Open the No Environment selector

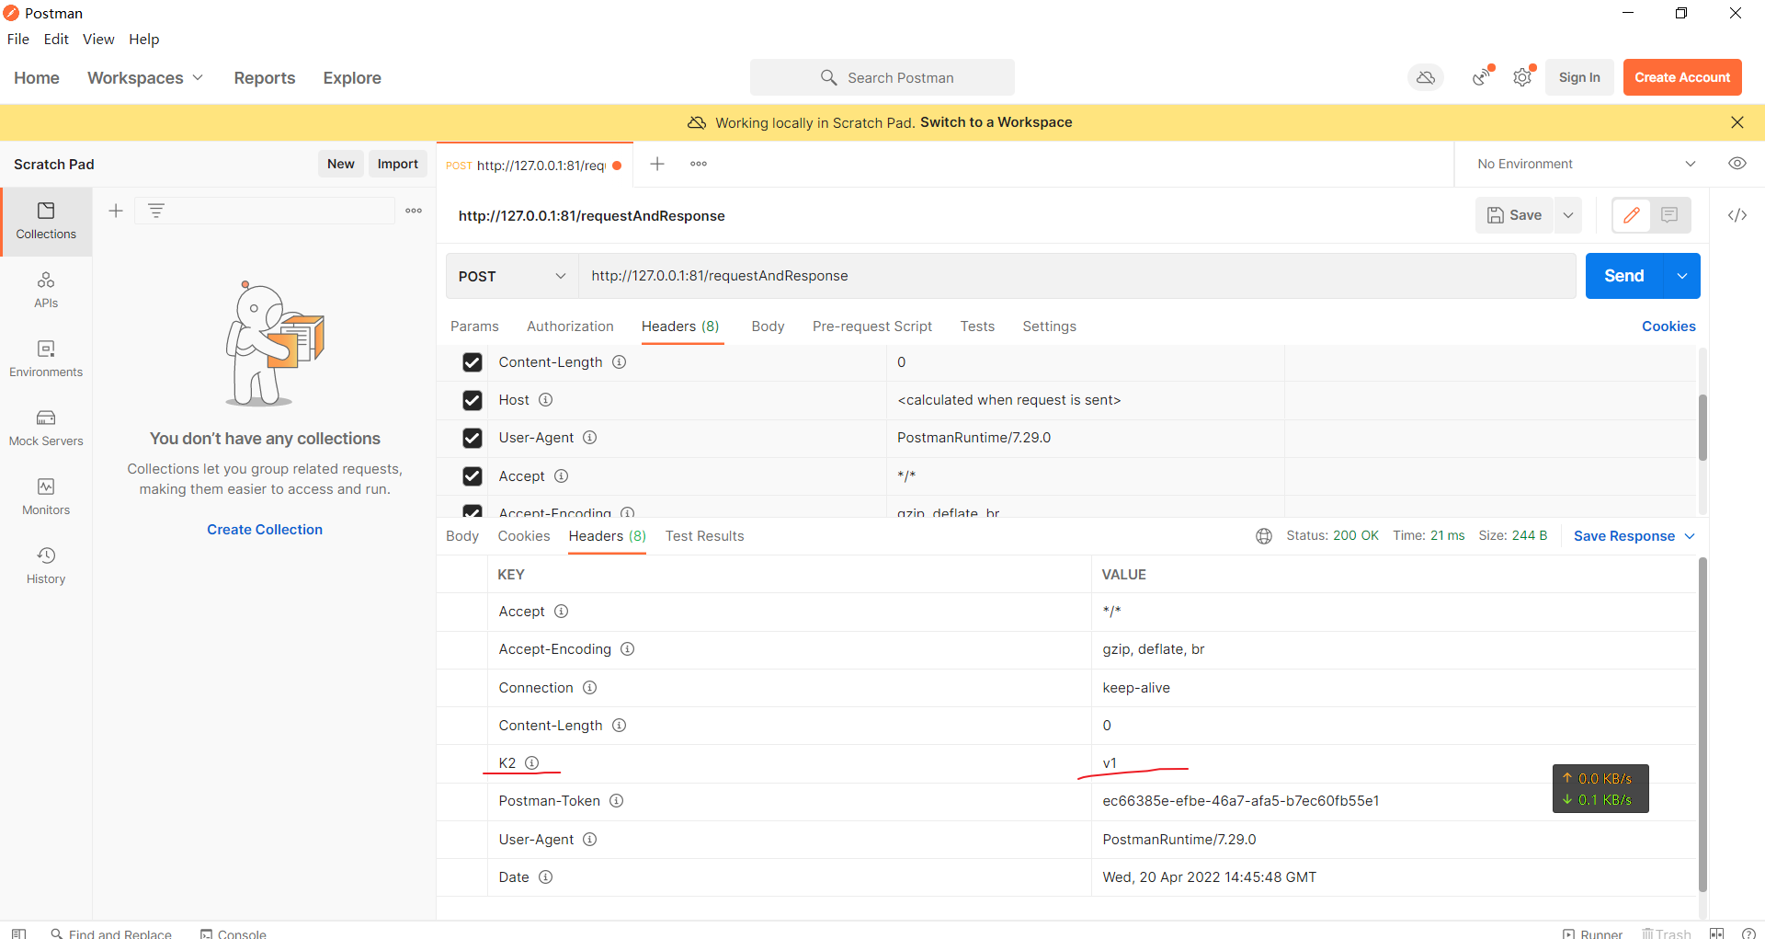click(x=1586, y=164)
